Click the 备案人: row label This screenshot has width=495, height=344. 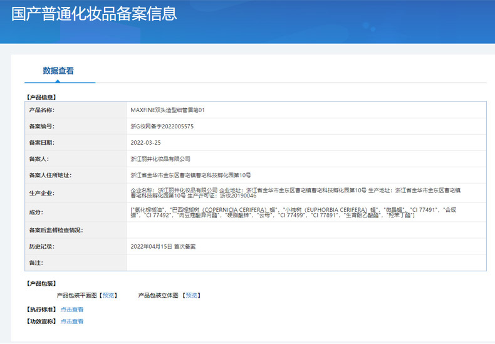point(39,159)
